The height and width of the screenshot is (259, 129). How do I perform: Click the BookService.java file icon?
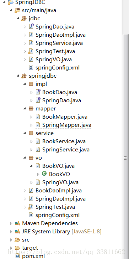(38, 141)
